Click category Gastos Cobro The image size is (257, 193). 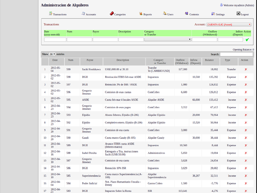[155, 183]
